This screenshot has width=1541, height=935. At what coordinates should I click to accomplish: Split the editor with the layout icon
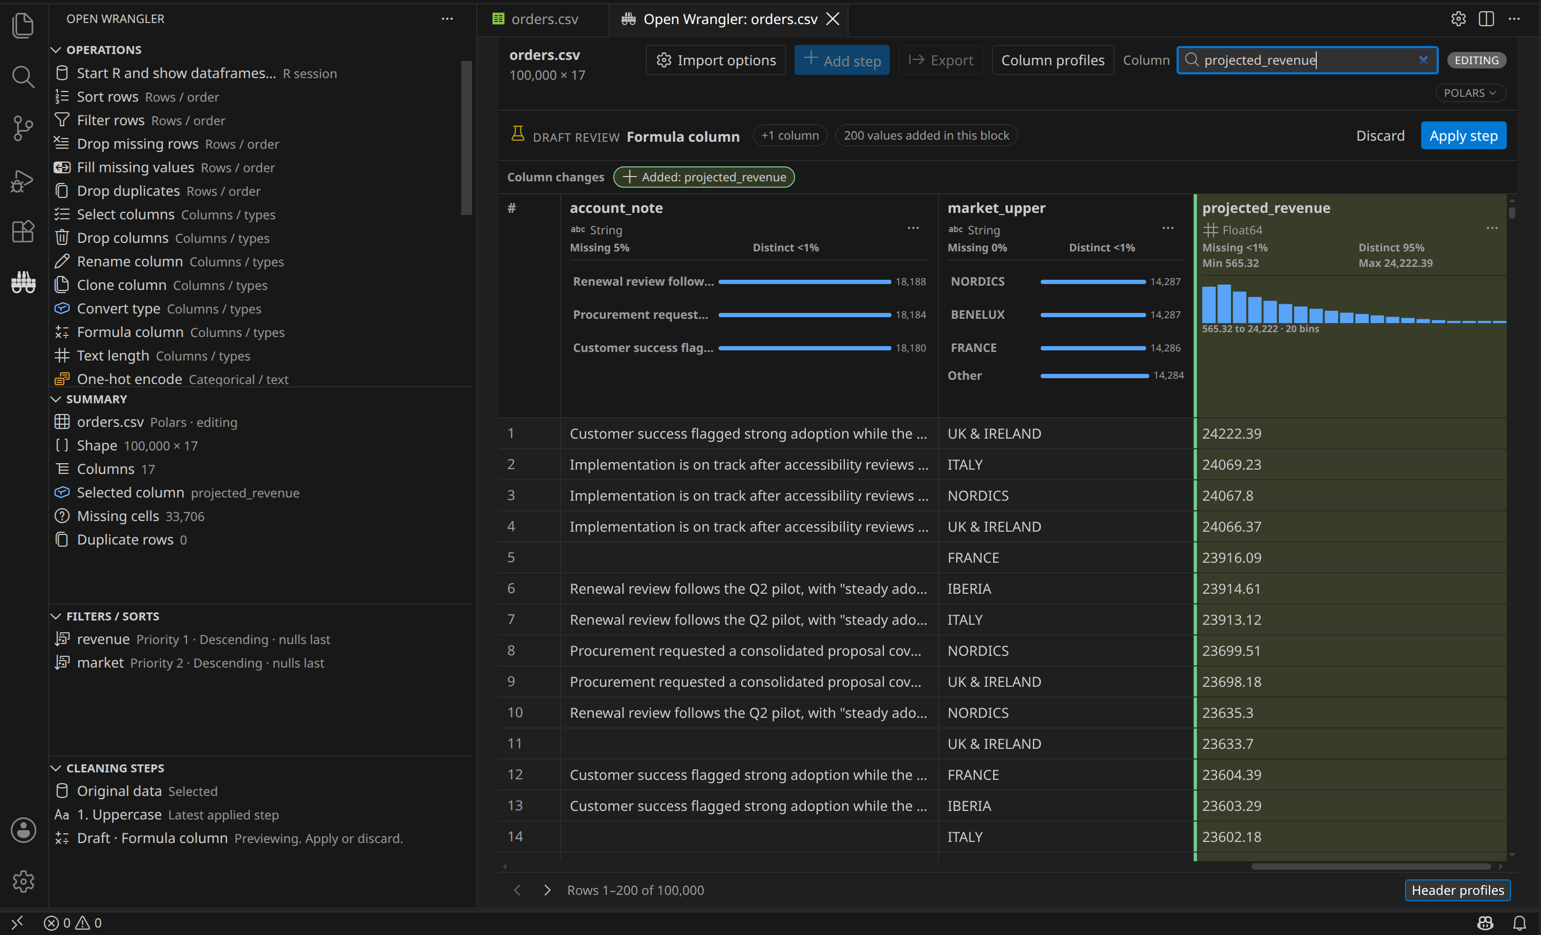tap(1486, 19)
